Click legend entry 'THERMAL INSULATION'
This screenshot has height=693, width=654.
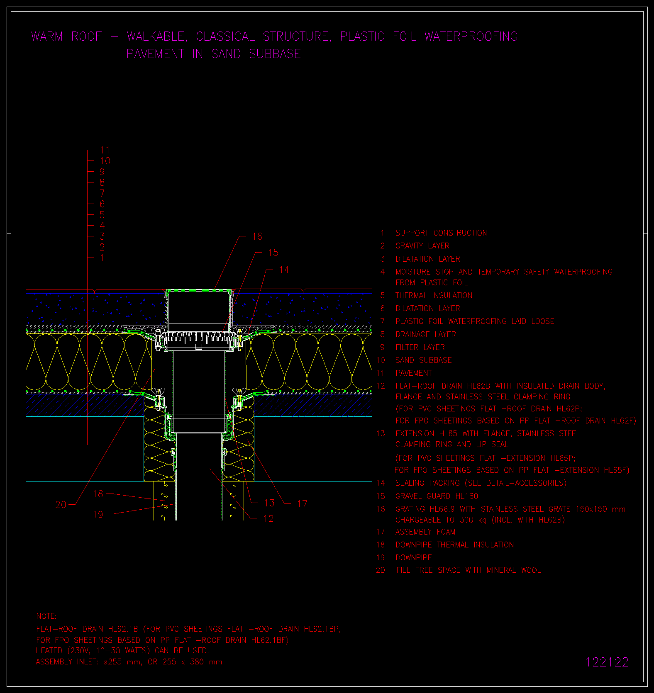click(x=434, y=296)
